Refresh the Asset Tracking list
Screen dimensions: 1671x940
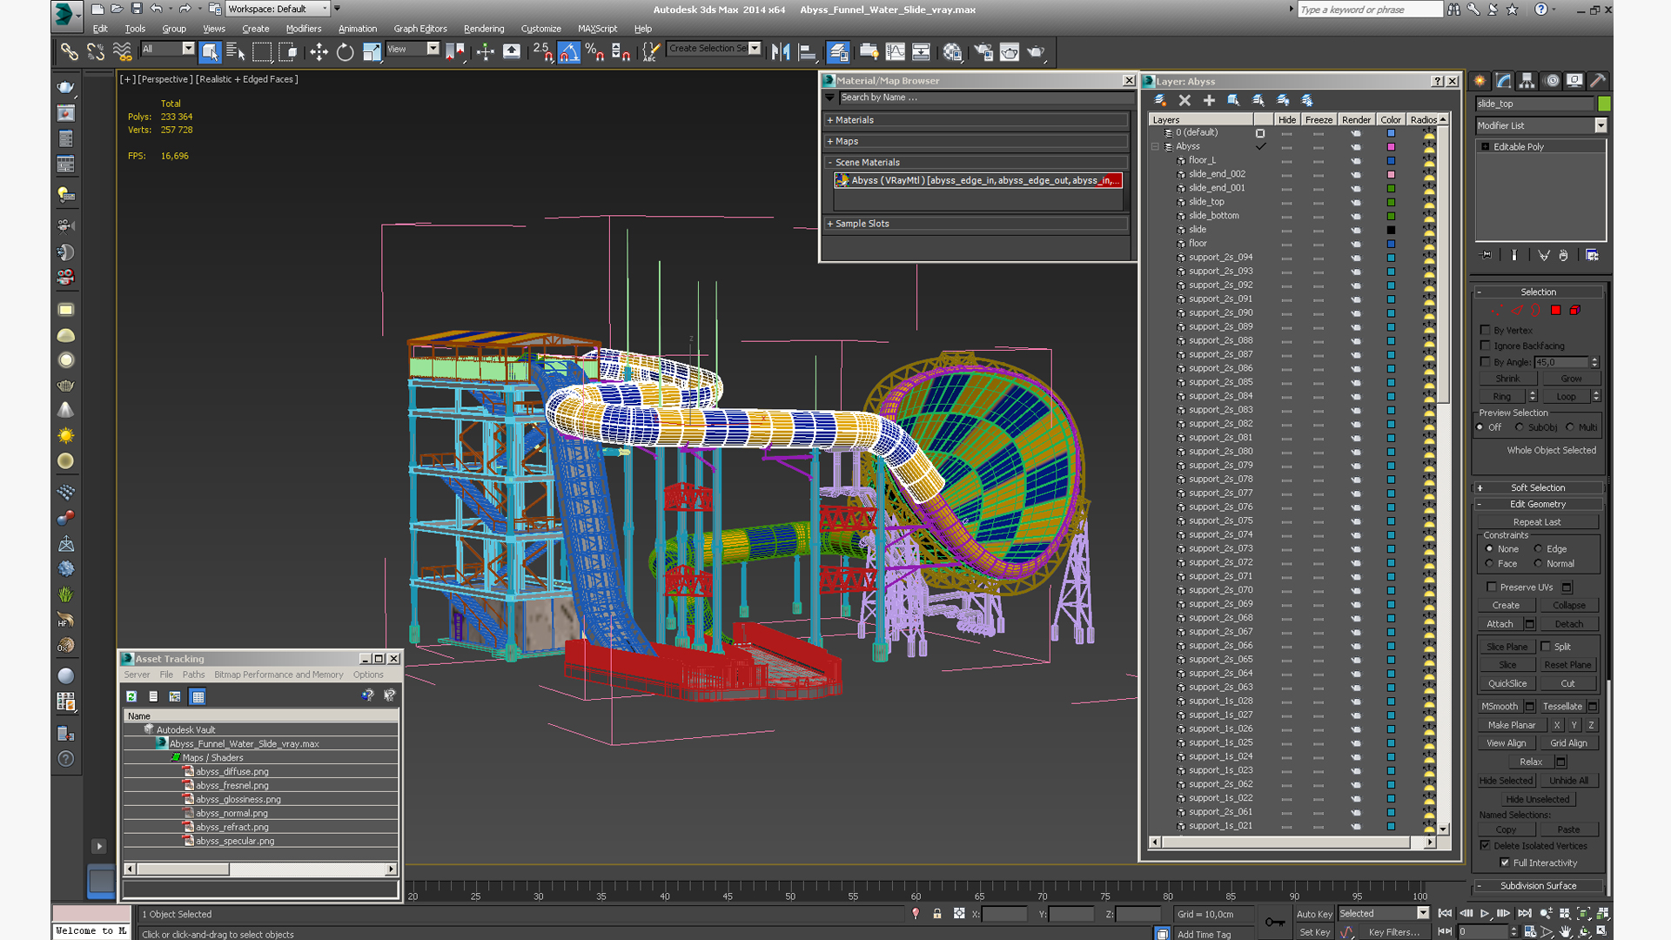click(x=131, y=696)
